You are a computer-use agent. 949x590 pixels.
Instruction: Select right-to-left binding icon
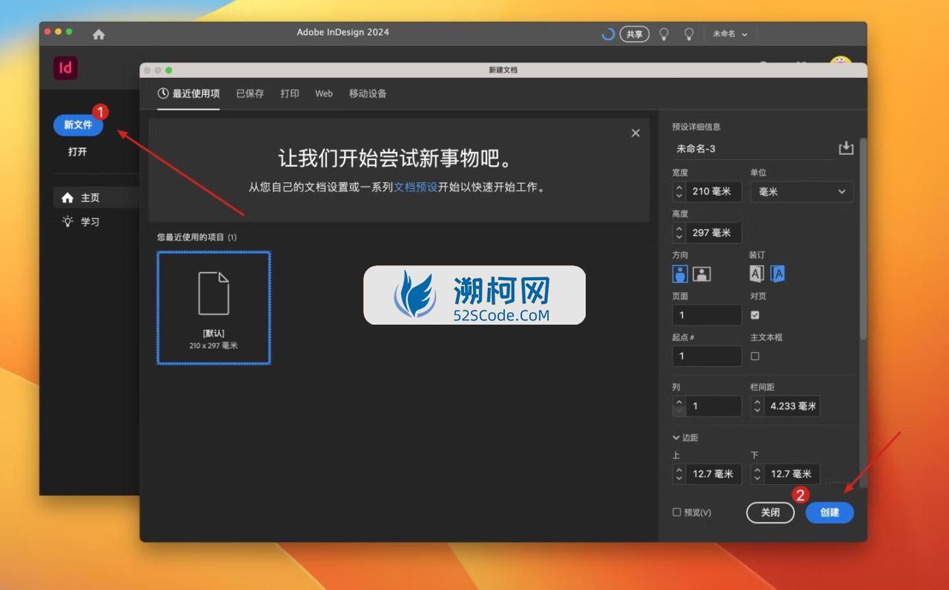tap(777, 274)
